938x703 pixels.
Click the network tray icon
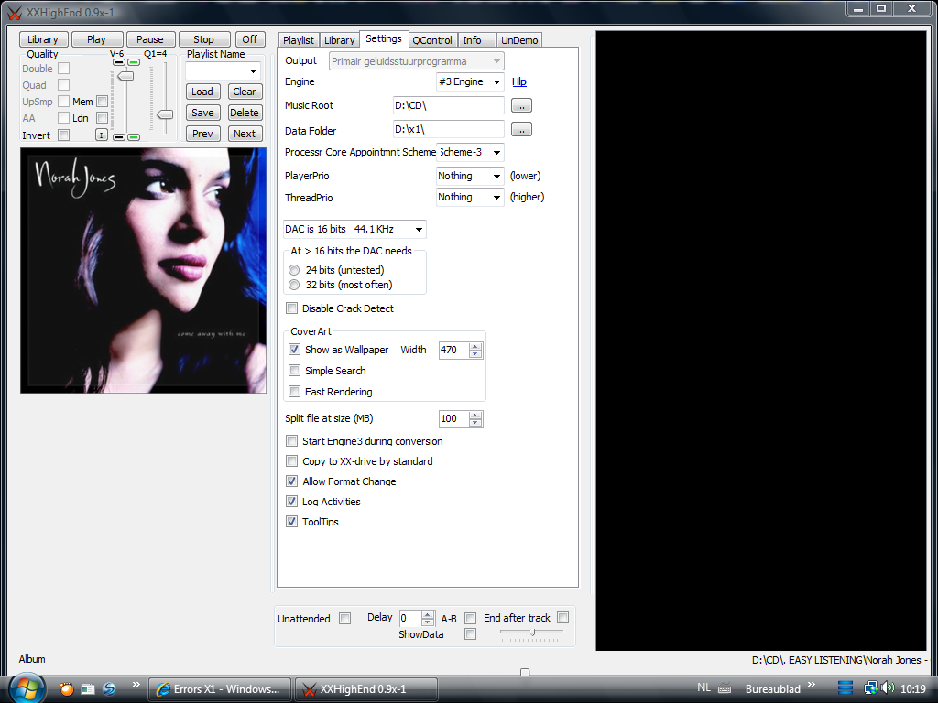point(870,688)
